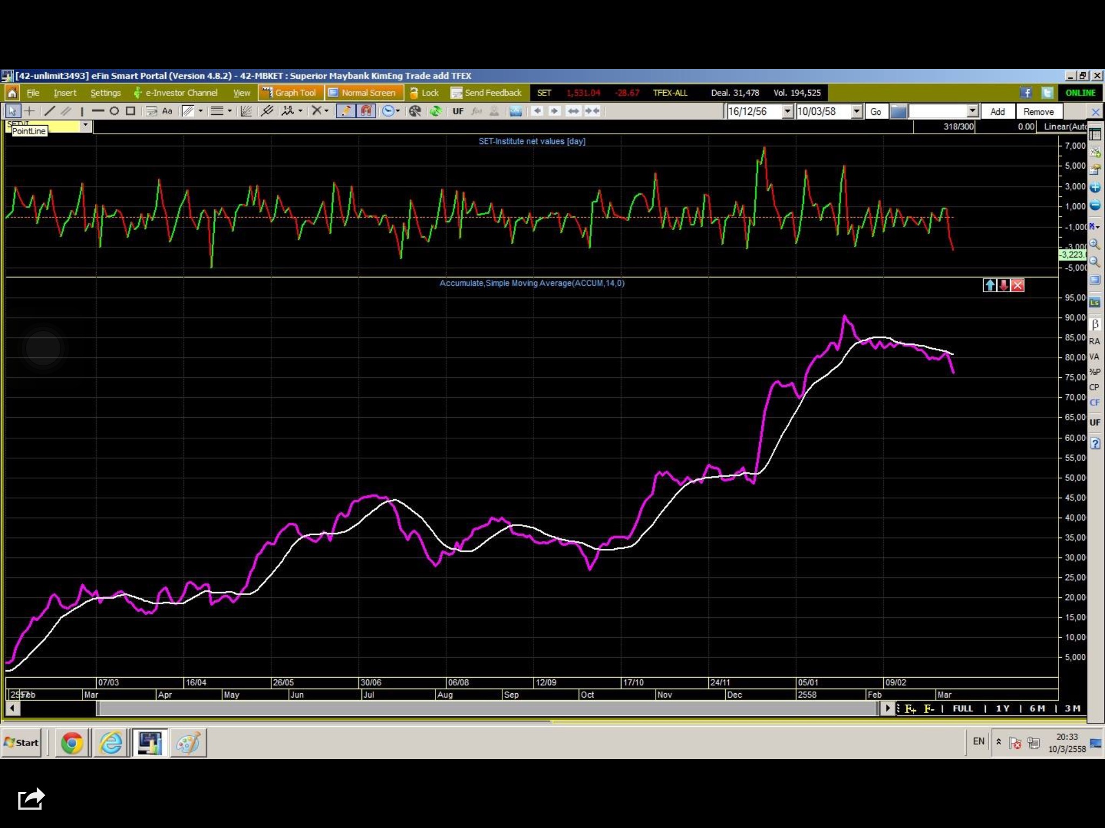Screen dimensions: 1105x828
Task: Toggle the pencil draw mode button
Action: (x=345, y=111)
